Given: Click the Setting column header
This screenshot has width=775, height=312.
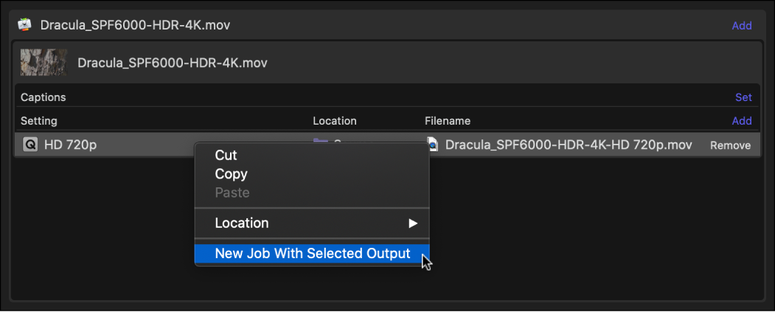Looking at the screenshot, I should coord(39,121).
